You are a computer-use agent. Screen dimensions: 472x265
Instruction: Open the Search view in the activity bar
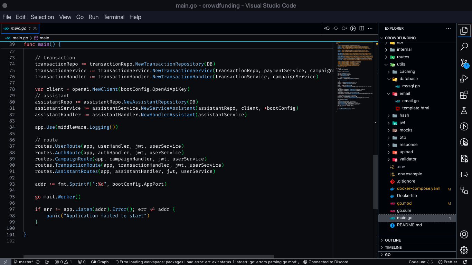coord(464,46)
